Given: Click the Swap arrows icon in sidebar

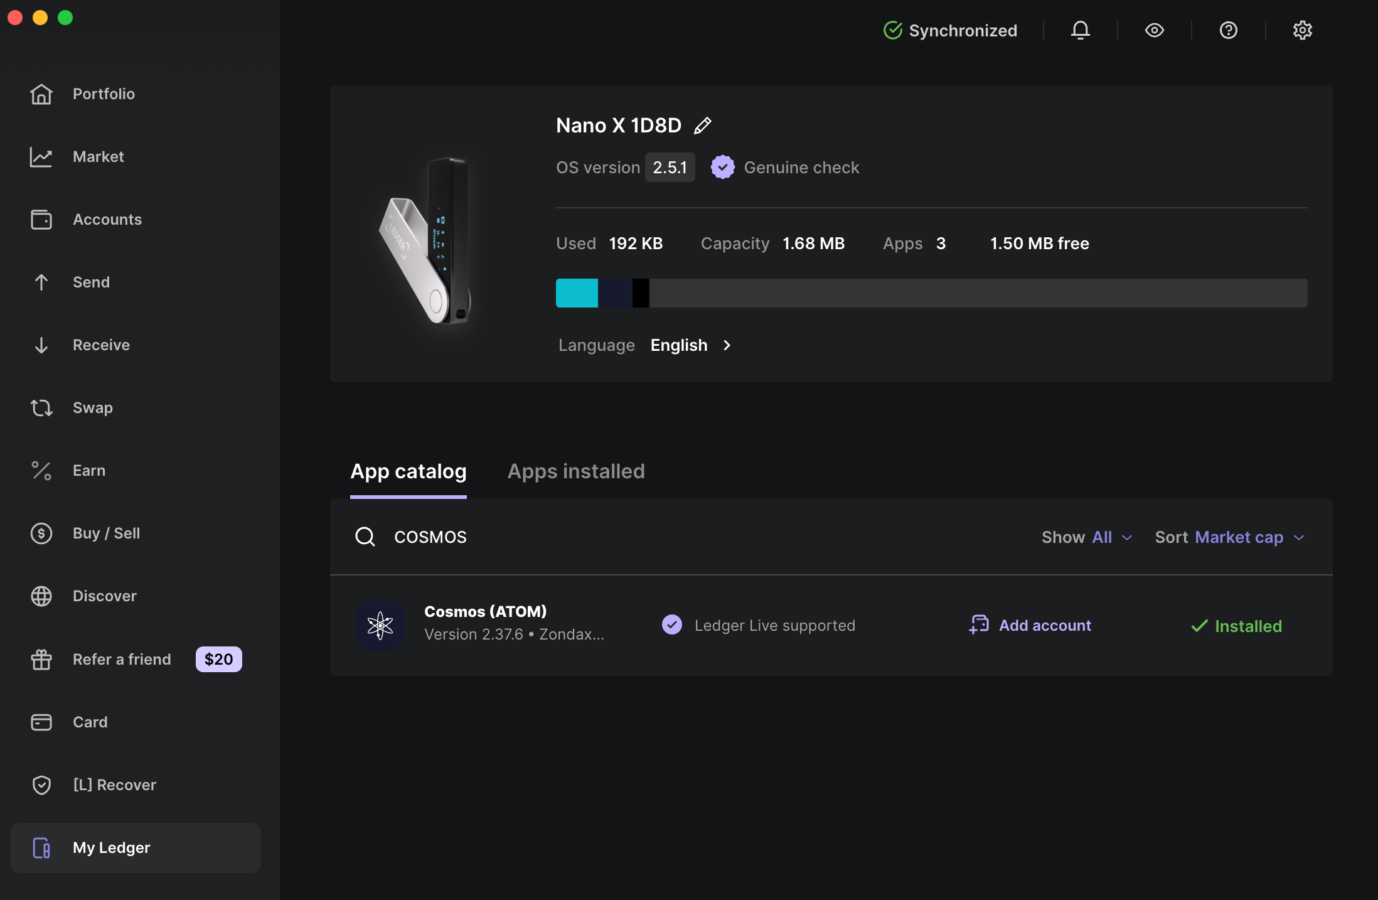Looking at the screenshot, I should coord(41,408).
